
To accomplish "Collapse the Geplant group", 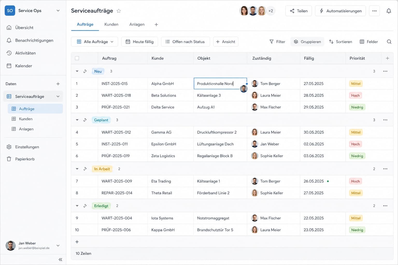I will 77,120.
